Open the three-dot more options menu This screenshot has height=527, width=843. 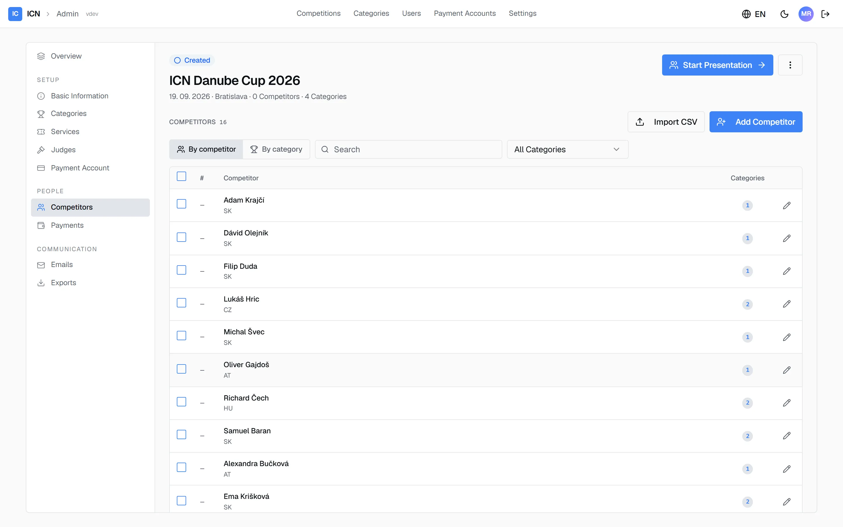[790, 65]
